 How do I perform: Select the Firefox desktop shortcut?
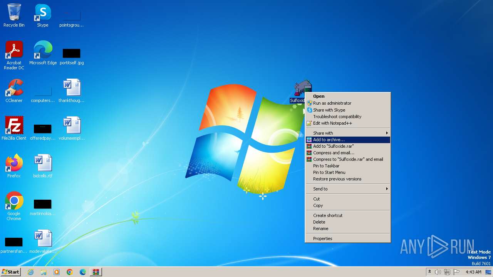[14, 166]
